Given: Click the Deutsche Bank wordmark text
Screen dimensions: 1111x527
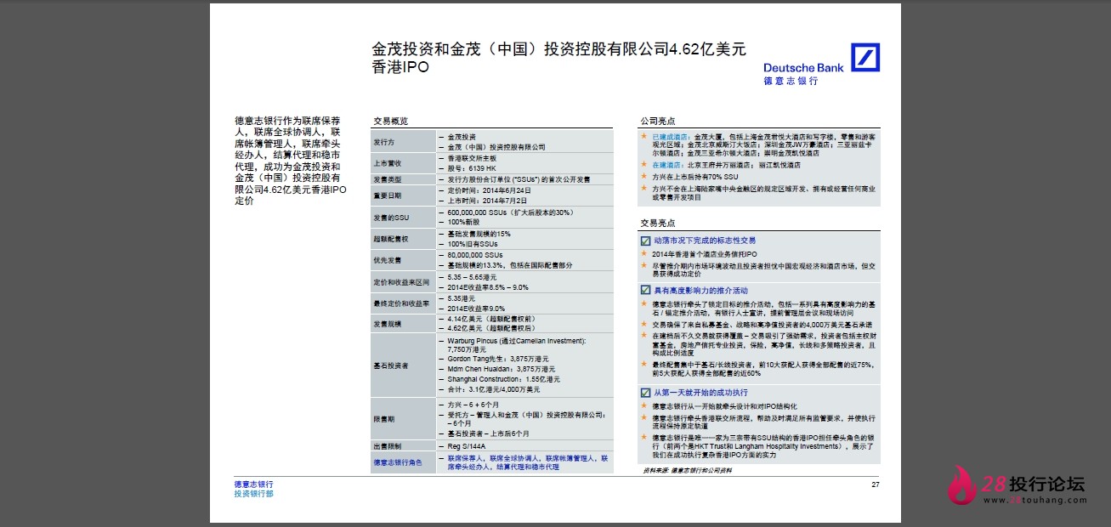Looking at the screenshot, I should click(x=803, y=67).
